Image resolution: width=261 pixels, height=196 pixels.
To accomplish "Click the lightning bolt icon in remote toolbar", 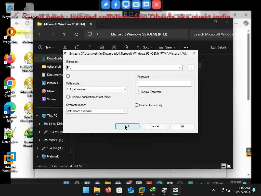I will coord(116,5).
